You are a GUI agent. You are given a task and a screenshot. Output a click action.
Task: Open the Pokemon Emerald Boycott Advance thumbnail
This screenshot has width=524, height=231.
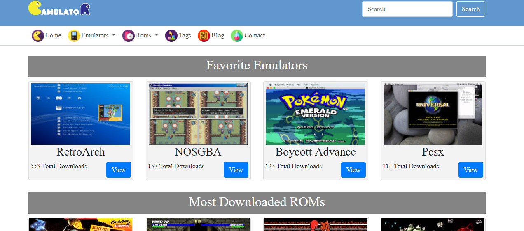tap(316, 114)
